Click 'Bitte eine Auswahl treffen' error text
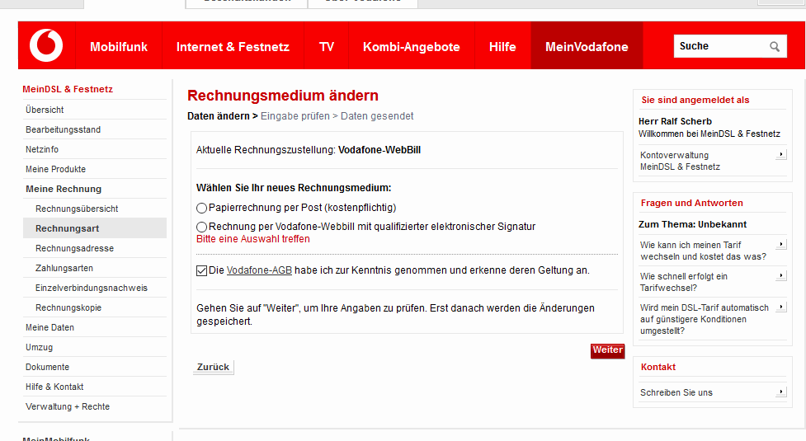 click(x=253, y=239)
